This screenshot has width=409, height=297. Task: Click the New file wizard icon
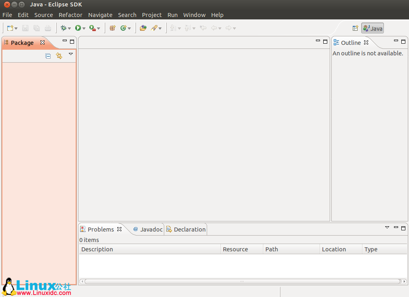click(10, 28)
